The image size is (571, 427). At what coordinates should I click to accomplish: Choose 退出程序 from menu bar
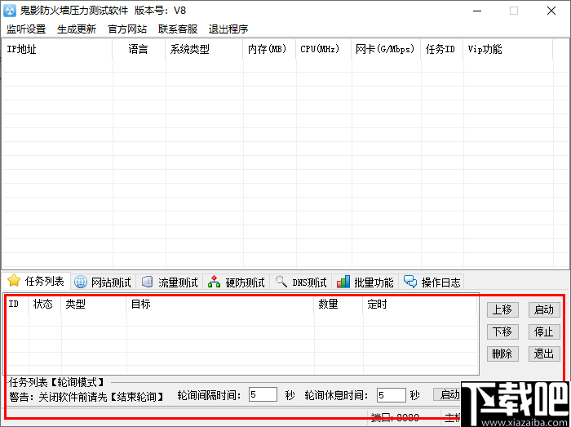pyautogui.click(x=228, y=29)
